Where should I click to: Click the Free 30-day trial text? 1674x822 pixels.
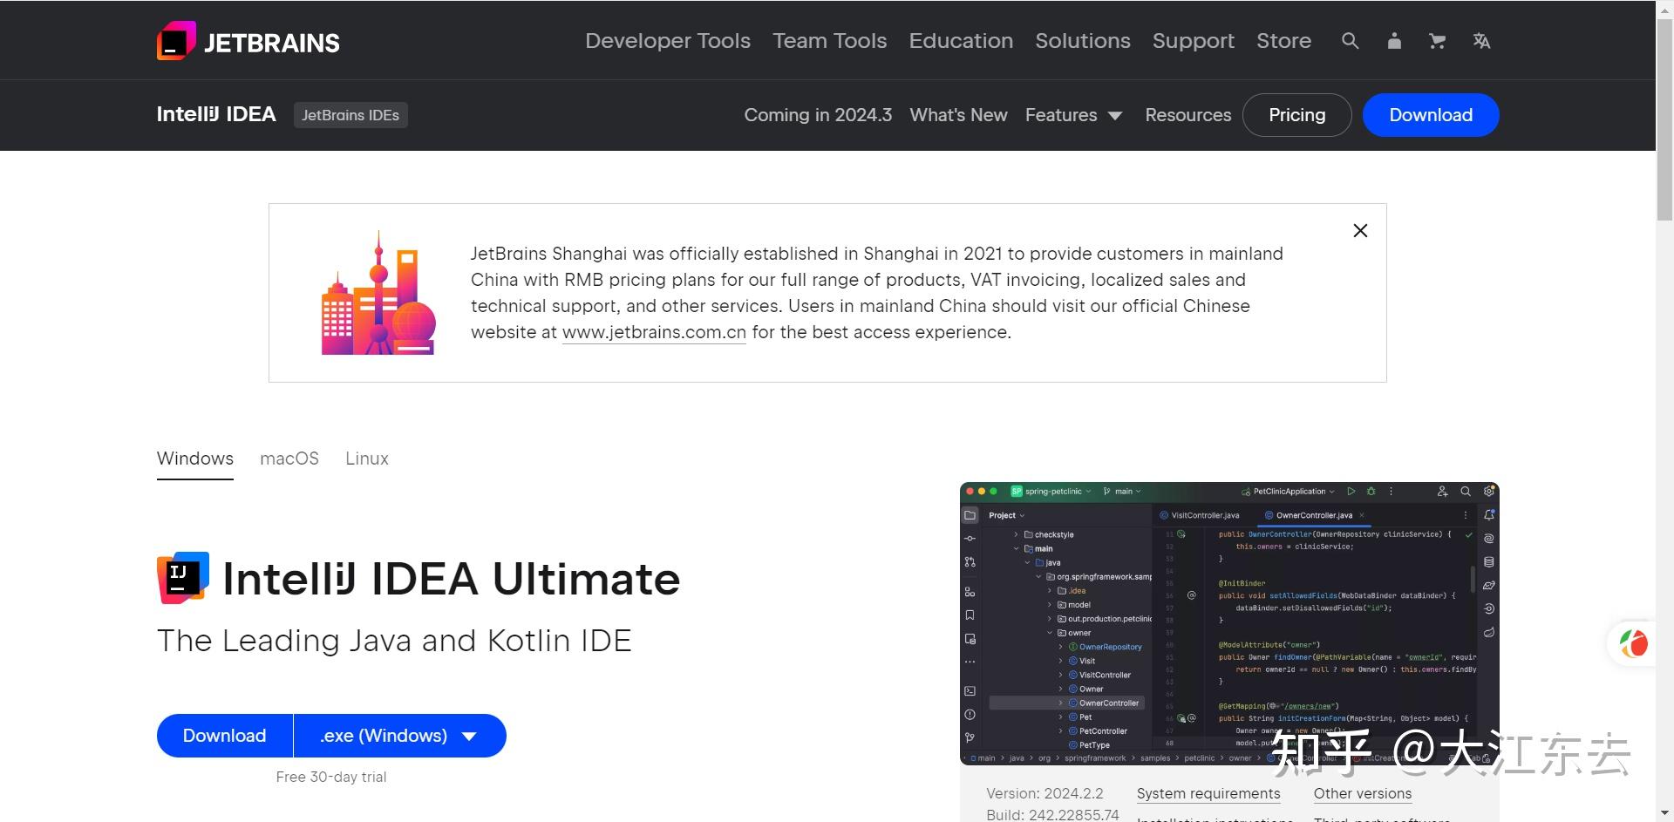pos(331,777)
